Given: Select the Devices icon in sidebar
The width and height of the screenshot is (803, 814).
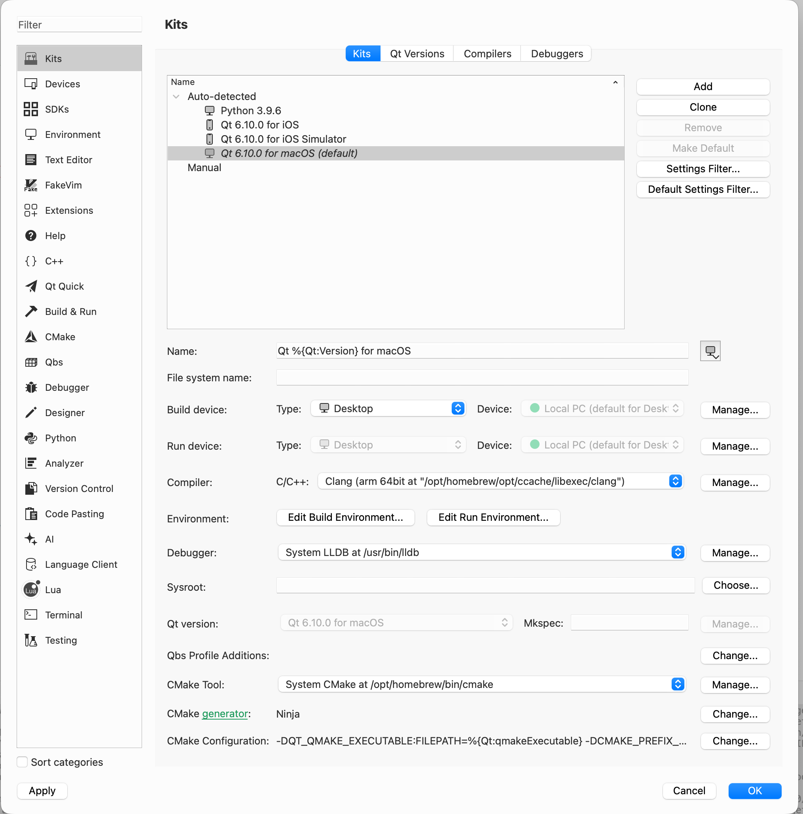Looking at the screenshot, I should 31,84.
